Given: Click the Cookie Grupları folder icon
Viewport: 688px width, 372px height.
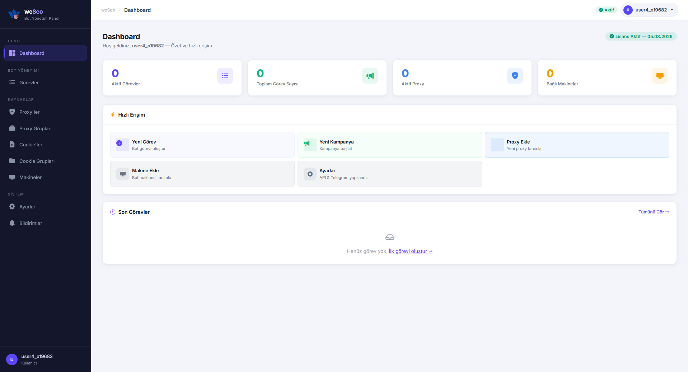Looking at the screenshot, I should pyautogui.click(x=12, y=161).
